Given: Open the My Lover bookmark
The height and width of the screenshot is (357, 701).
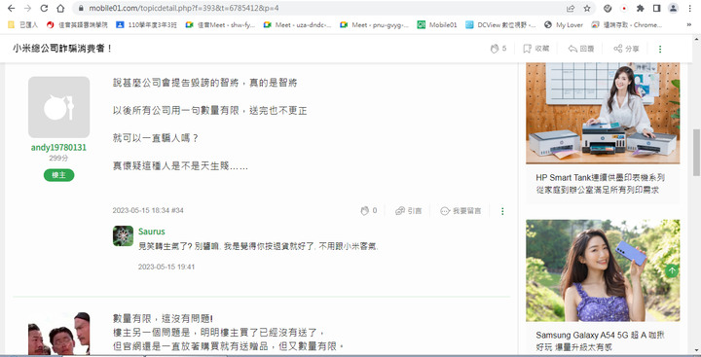Looking at the screenshot, I should coord(564,25).
